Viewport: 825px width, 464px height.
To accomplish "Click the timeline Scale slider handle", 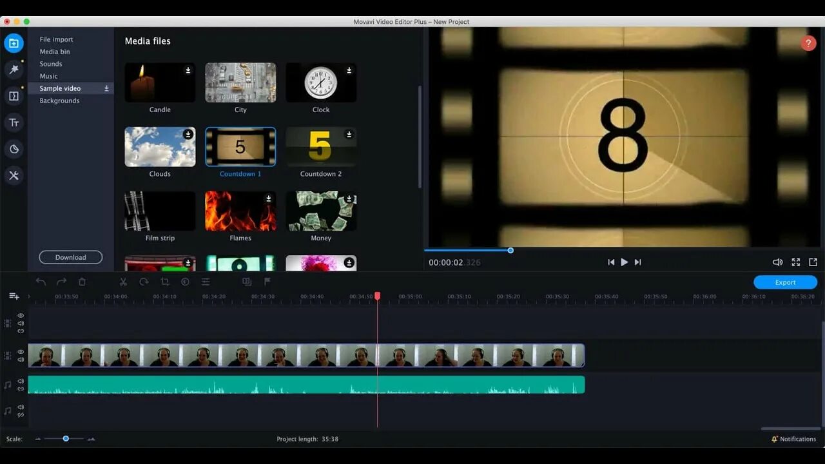I will point(66,438).
